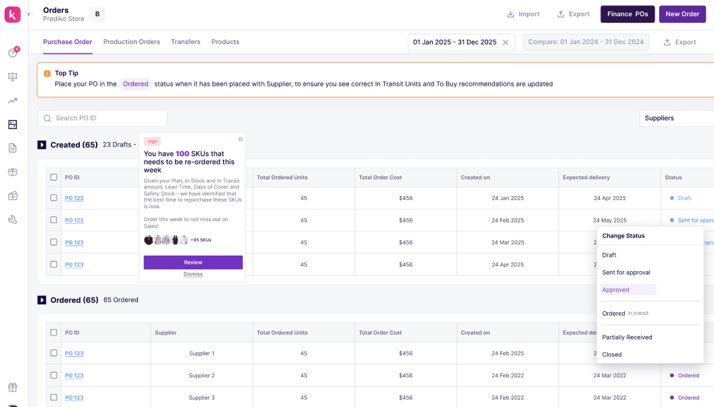Click the B store badge beside Orders

97,14
